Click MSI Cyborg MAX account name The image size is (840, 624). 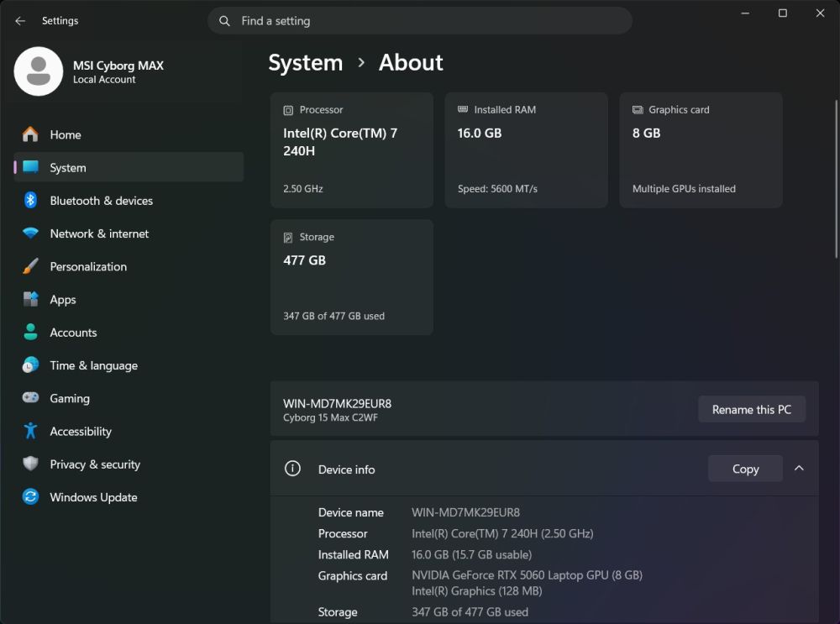118,66
